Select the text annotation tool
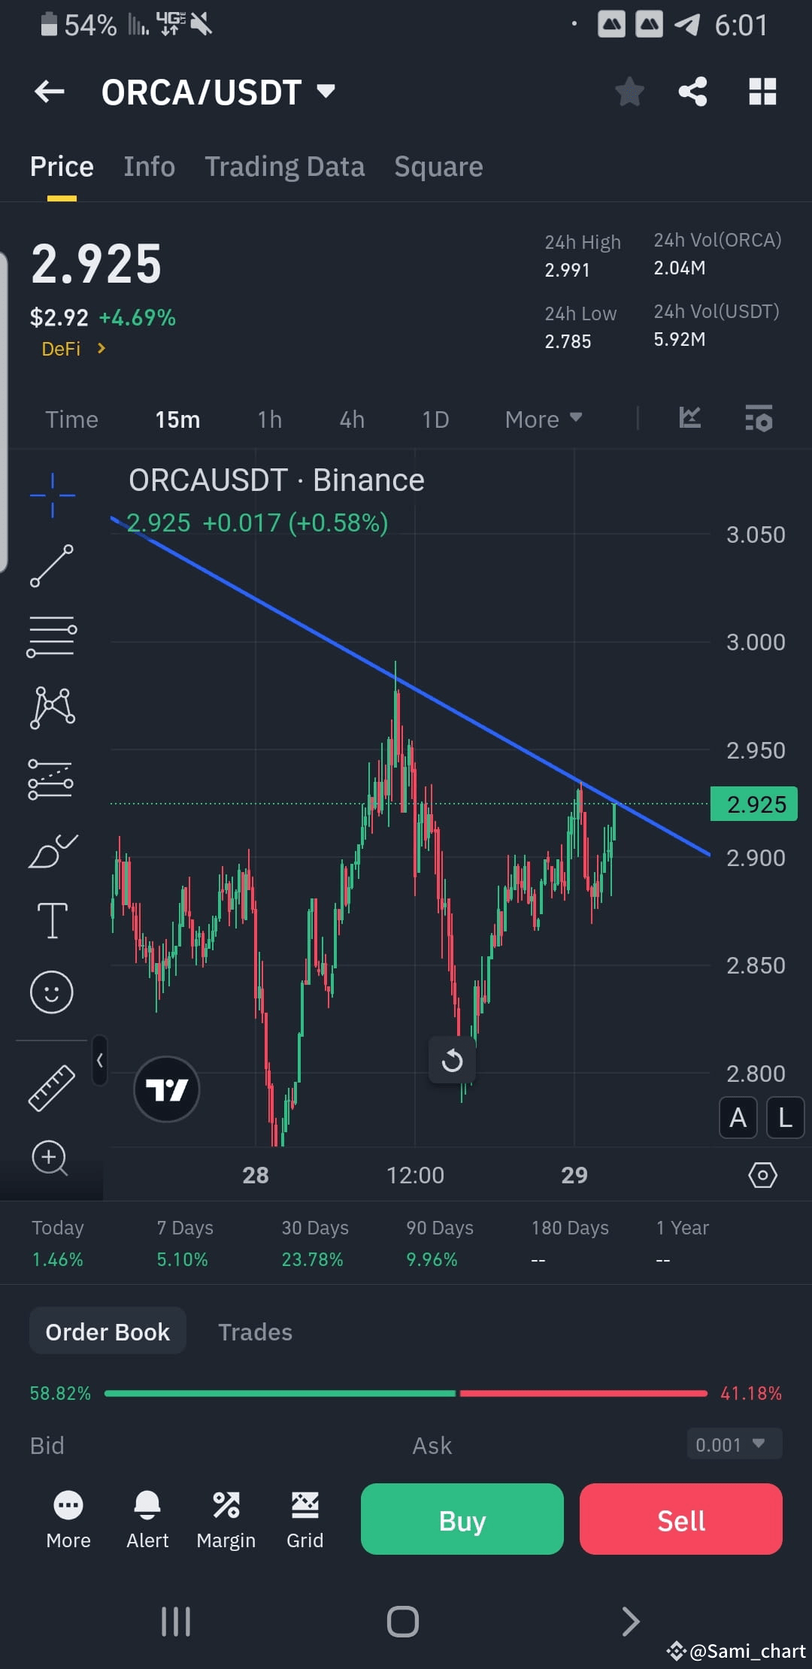 [x=52, y=921]
